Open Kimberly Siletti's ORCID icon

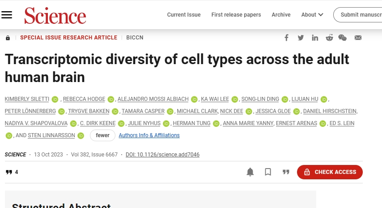[55, 100]
